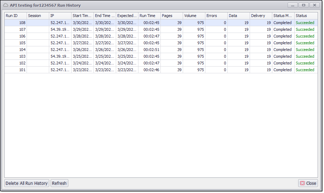Click the Pages column header

click(x=171, y=16)
